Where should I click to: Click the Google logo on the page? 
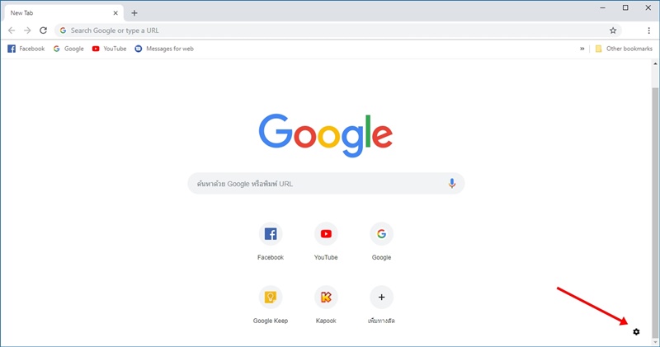[326, 135]
